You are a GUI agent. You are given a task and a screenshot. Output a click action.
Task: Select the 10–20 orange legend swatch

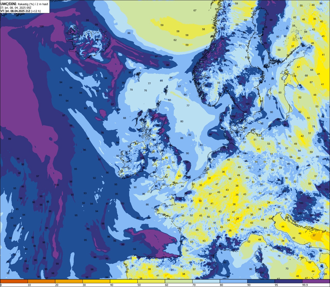pyautogui.click(x=41, y=281)
